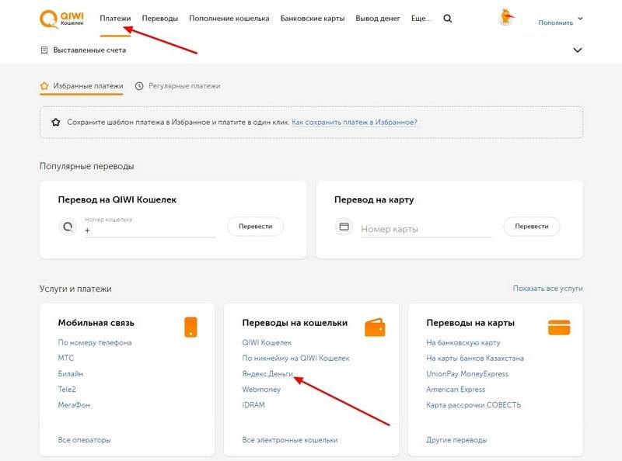Open the Платежи menu item

(115, 19)
